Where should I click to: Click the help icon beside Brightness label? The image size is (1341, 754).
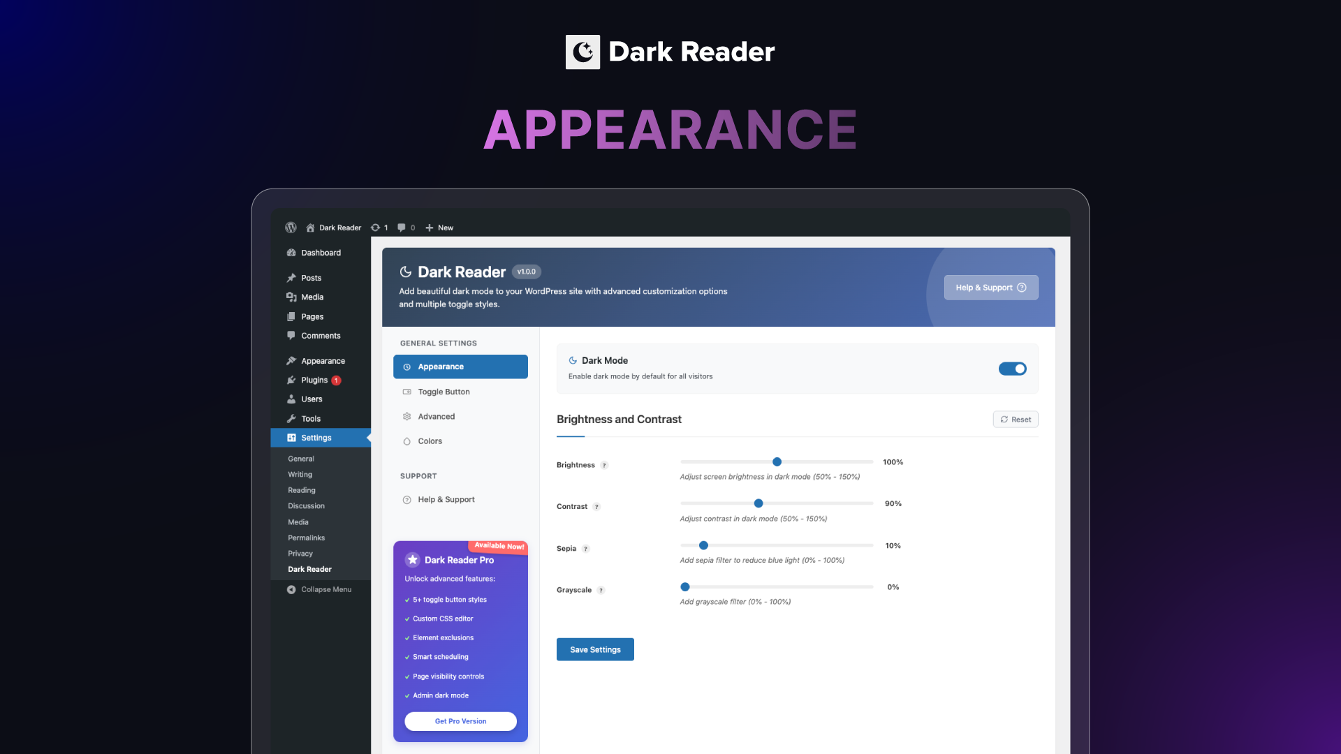pos(605,466)
